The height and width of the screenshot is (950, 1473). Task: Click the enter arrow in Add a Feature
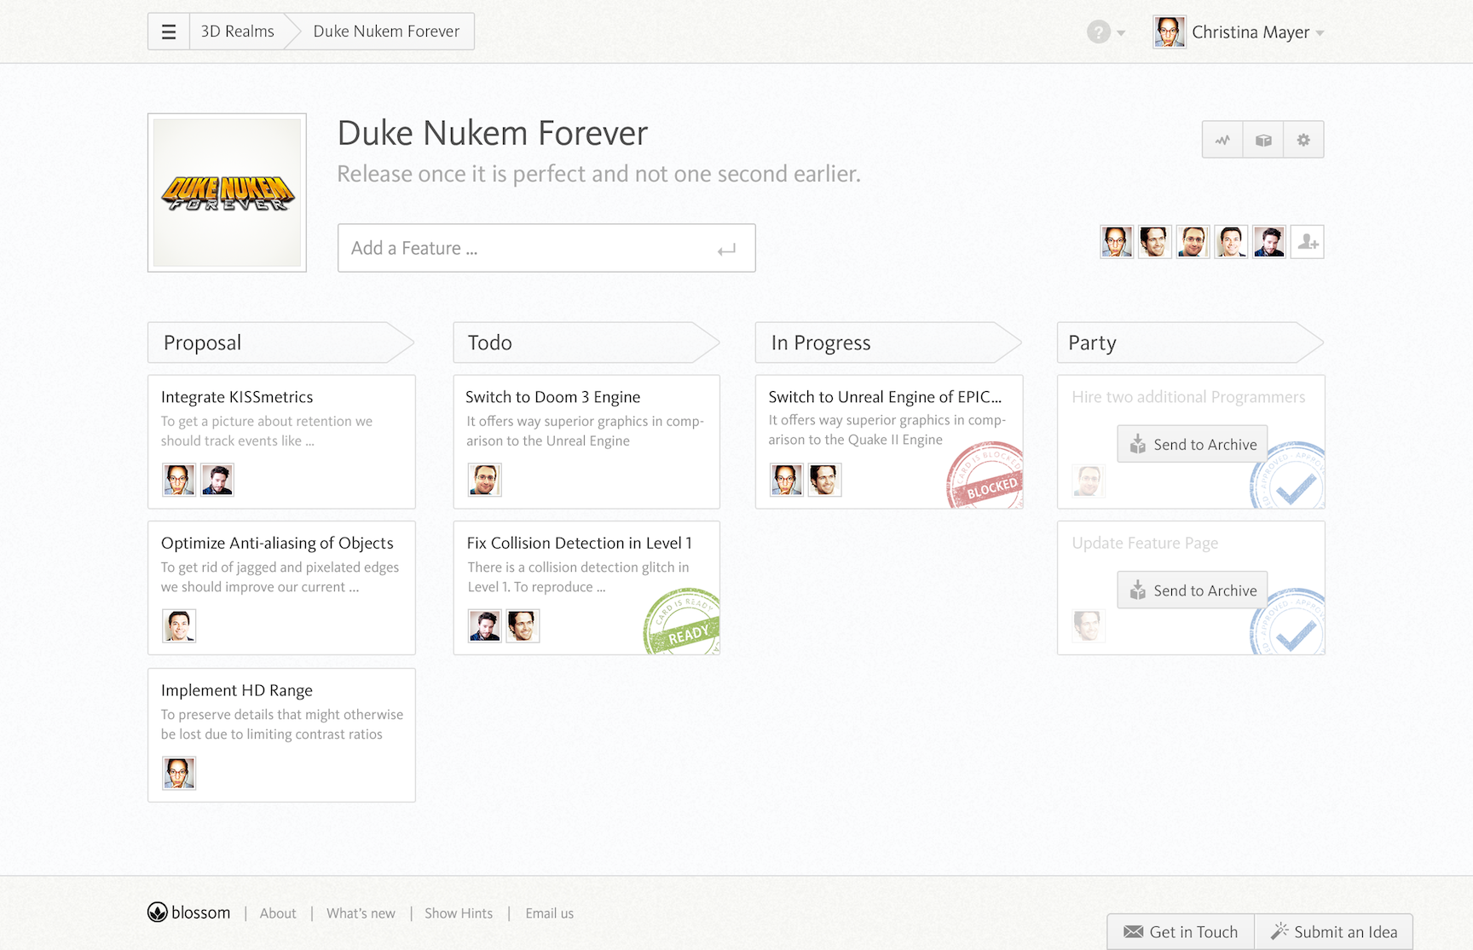pyautogui.click(x=726, y=250)
